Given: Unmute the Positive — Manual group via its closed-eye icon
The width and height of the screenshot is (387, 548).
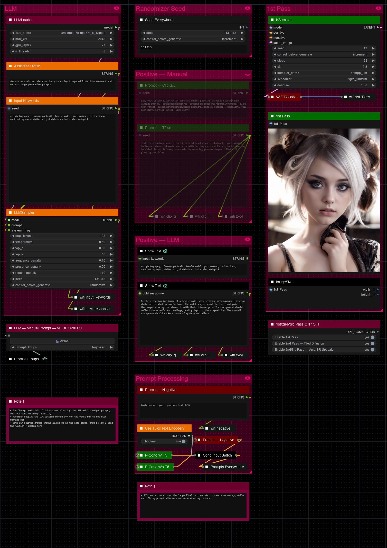Looking at the screenshot, I should coord(248,75).
